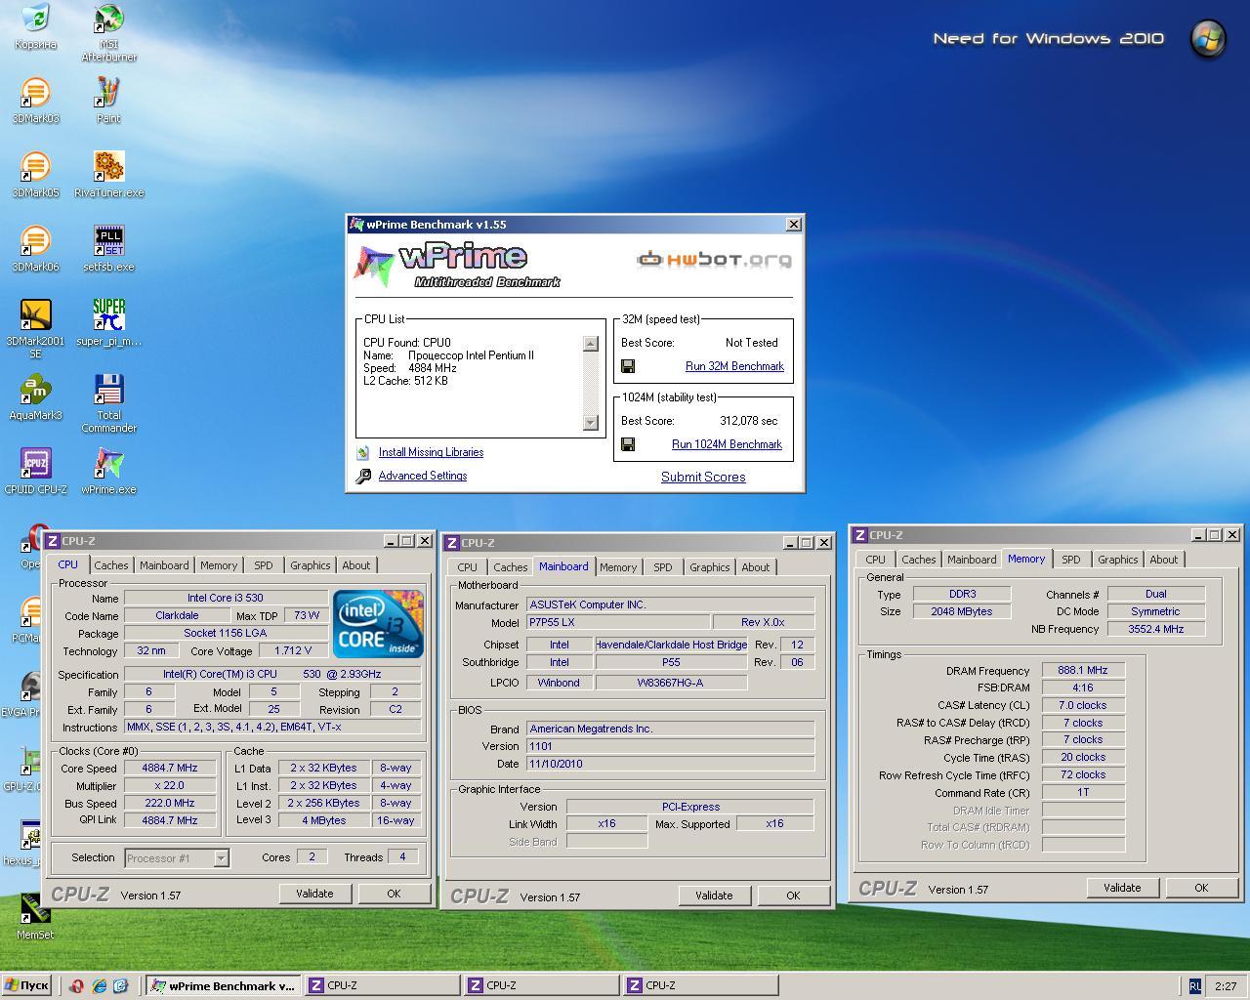Click Validate in middle CPU-Z Mainboard window
This screenshot has width=1250, height=1000.
pyautogui.click(x=714, y=896)
